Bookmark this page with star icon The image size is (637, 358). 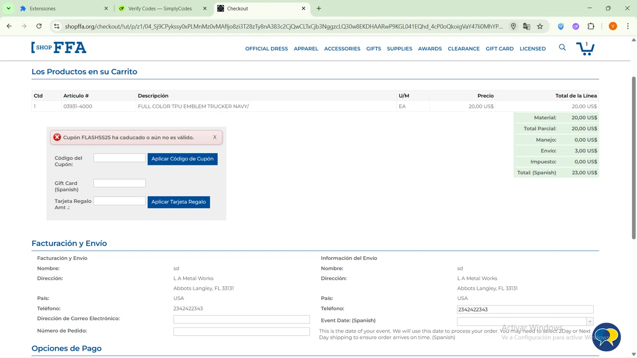click(x=540, y=26)
